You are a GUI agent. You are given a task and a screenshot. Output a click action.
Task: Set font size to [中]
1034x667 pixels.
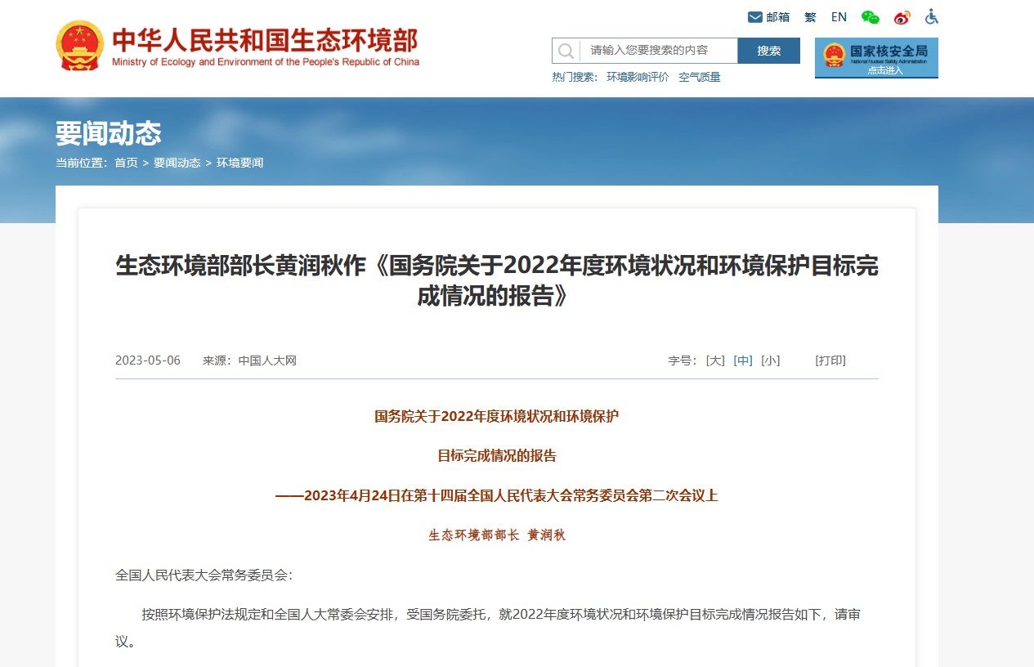(x=743, y=360)
